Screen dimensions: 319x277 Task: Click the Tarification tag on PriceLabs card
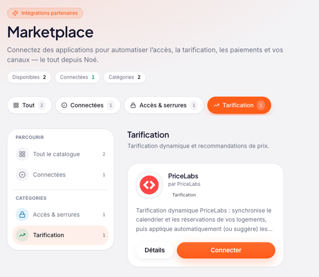tap(184, 195)
